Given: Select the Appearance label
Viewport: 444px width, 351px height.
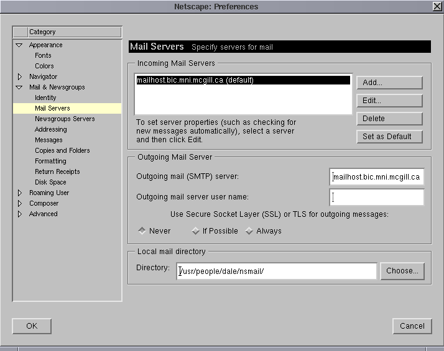Looking at the screenshot, I should pos(45,45).
